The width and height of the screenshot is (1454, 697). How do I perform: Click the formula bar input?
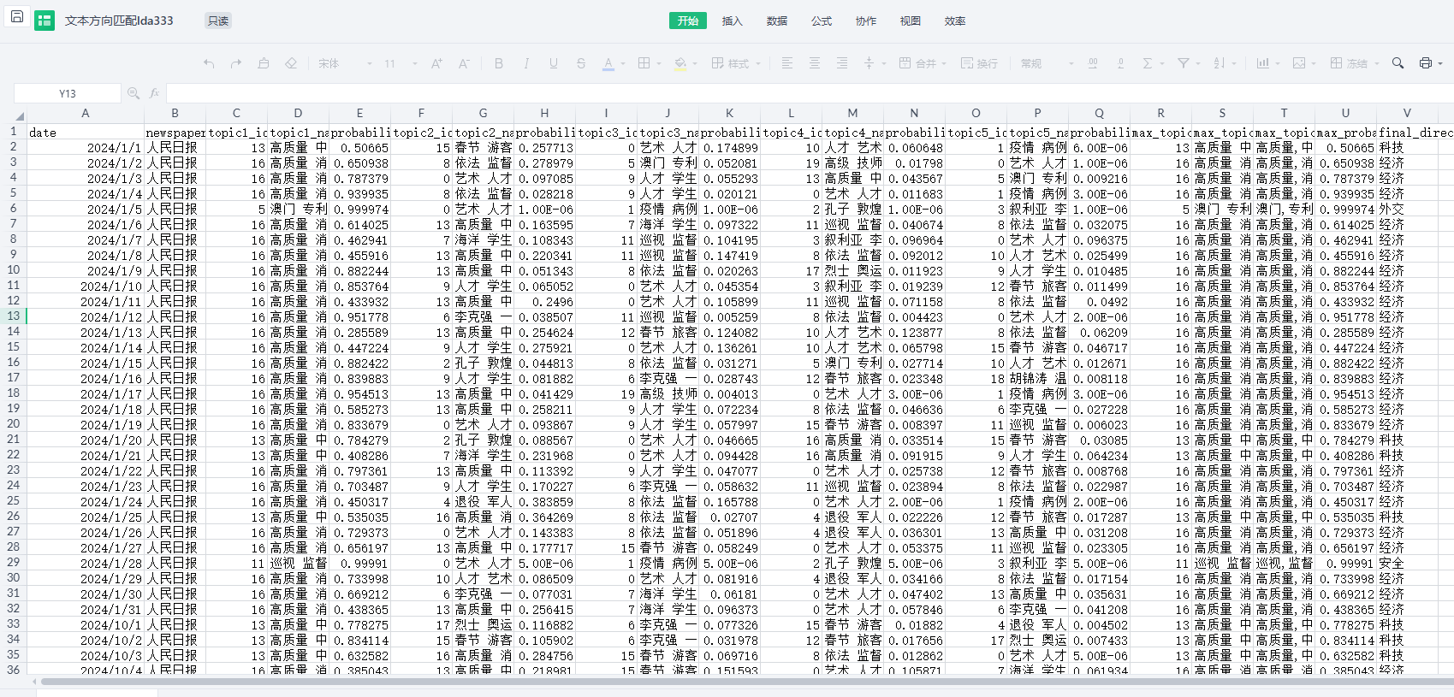[809, 93]
